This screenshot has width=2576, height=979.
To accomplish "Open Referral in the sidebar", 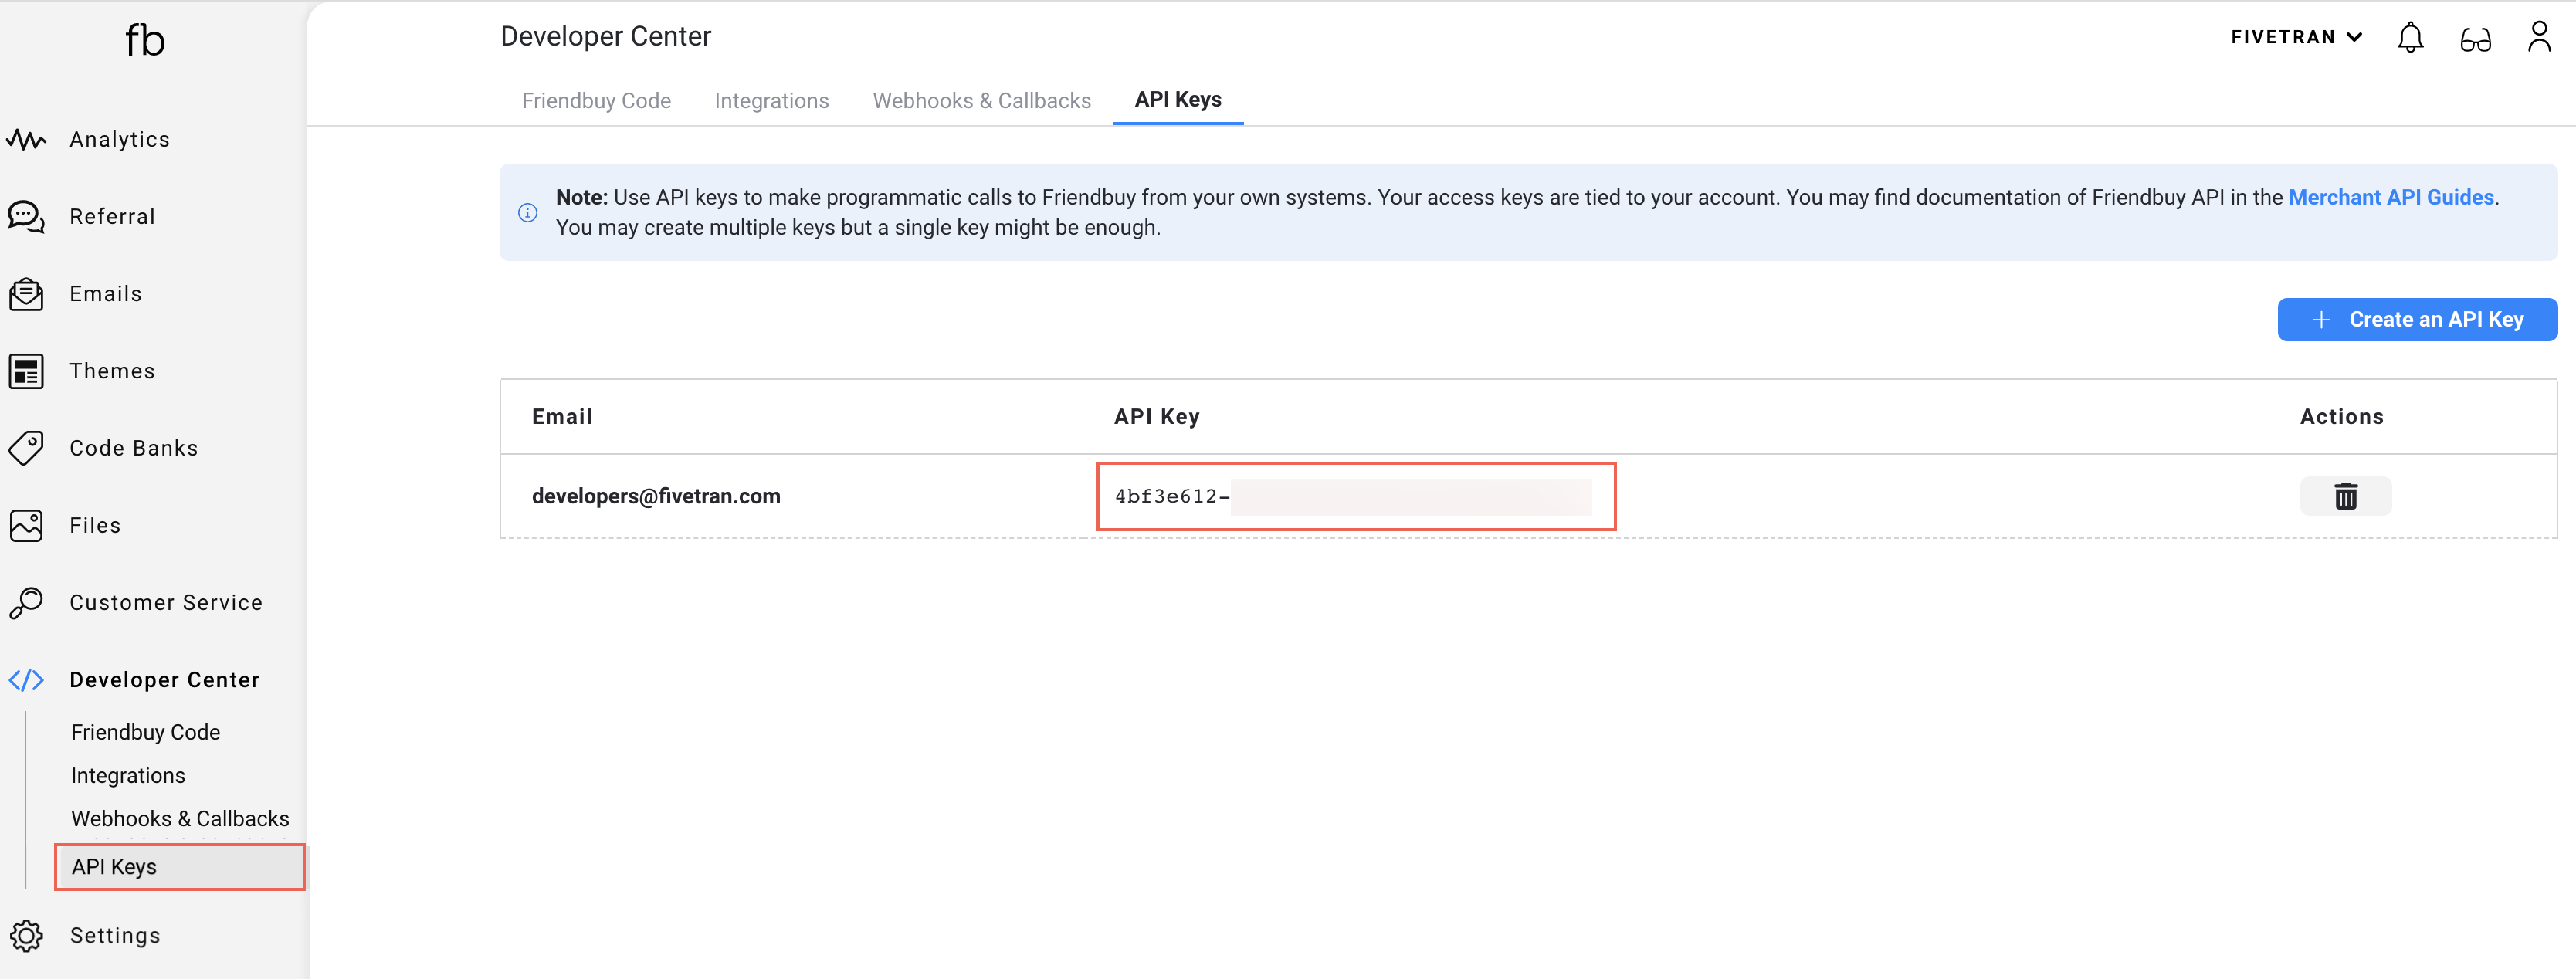I will pyautogui.click(x=113, y=216).
